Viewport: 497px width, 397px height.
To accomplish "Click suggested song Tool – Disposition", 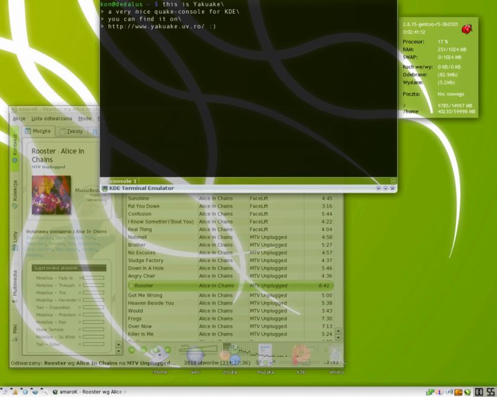I will (x=53, y=308).
